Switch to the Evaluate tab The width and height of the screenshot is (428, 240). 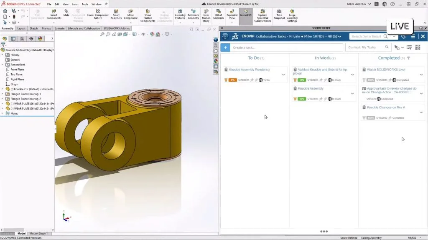click(x=59, y=28)
